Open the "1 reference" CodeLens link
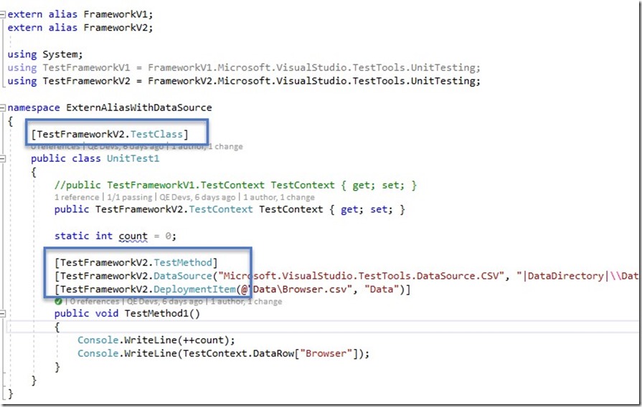 tap(77, 197)
